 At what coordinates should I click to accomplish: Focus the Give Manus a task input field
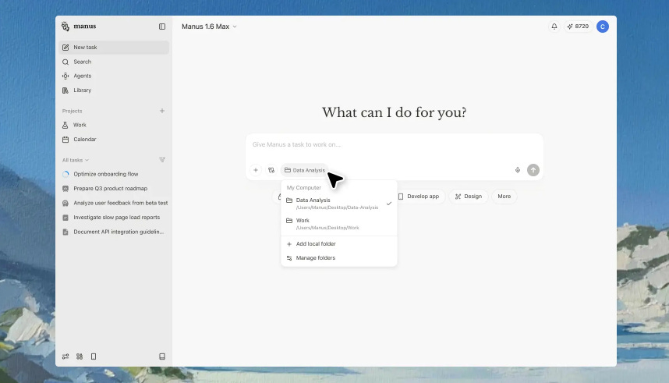(395, 145)
